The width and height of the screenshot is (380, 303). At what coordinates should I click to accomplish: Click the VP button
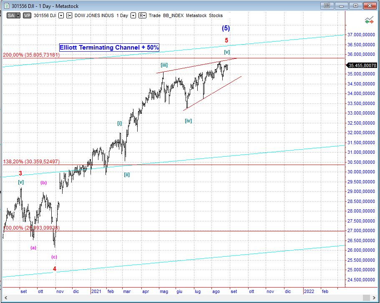[x=27, y=15]
